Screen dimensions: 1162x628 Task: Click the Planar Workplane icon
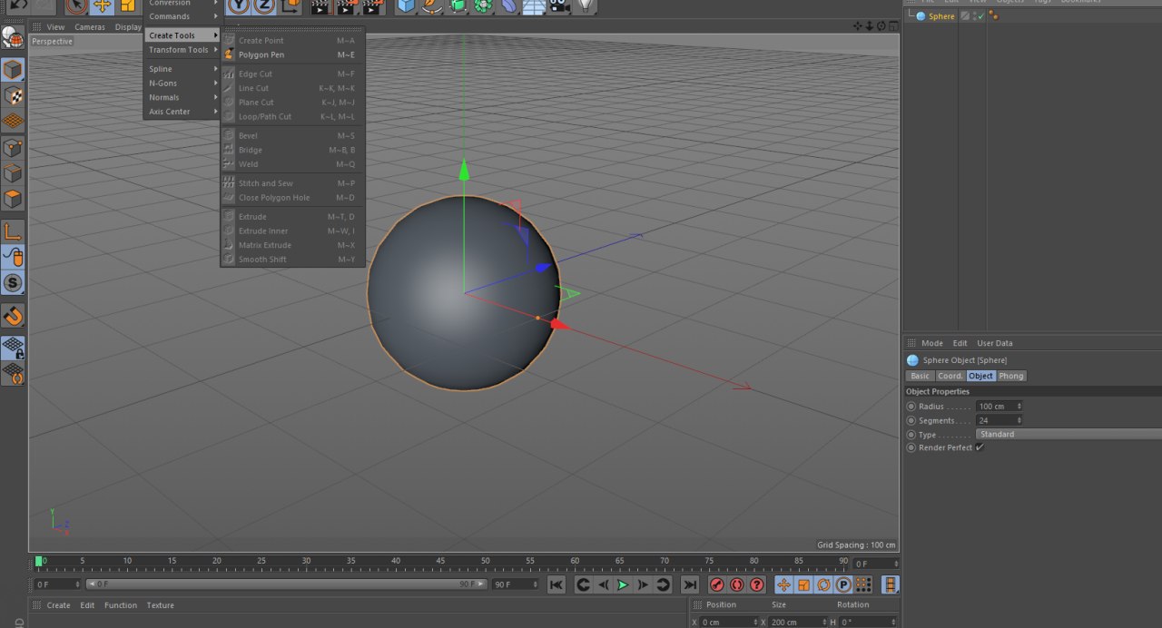tap(13, 373)
